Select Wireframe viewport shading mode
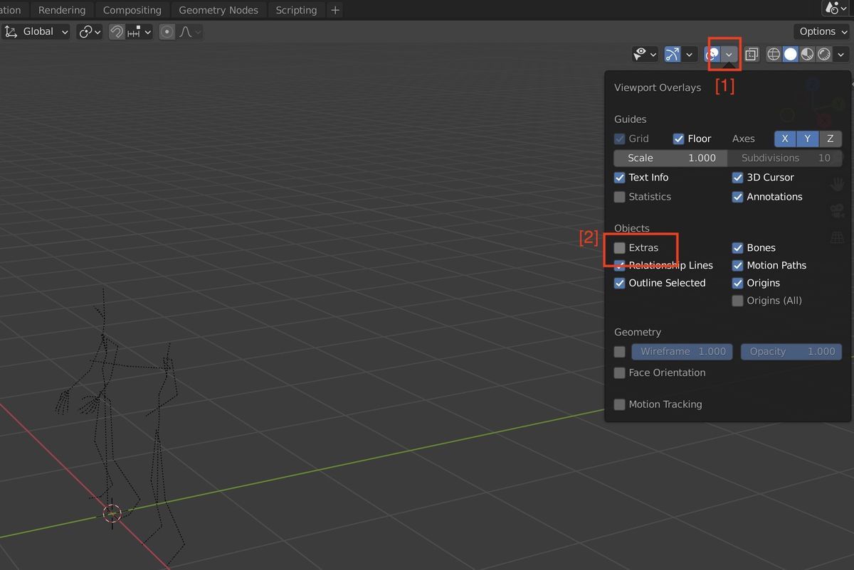 (x=773, y=53)
